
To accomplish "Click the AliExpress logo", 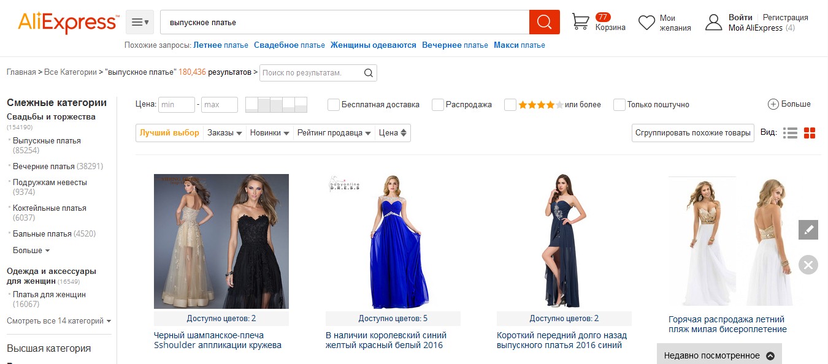I will coord(68,22).
